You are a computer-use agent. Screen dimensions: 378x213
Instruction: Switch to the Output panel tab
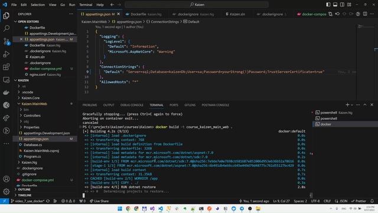(x=109, y=105)
